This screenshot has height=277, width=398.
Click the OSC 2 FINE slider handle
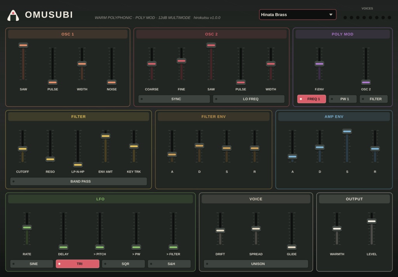click(x=181, y=61)
